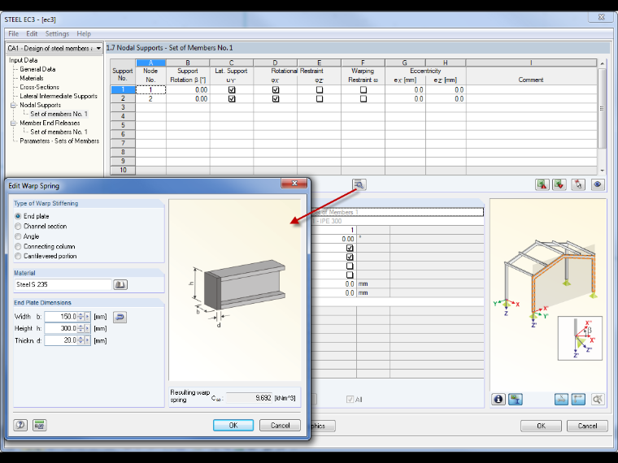Click the show supports icon below 3D view
618x463 pixels.
(x=562, y=400)
